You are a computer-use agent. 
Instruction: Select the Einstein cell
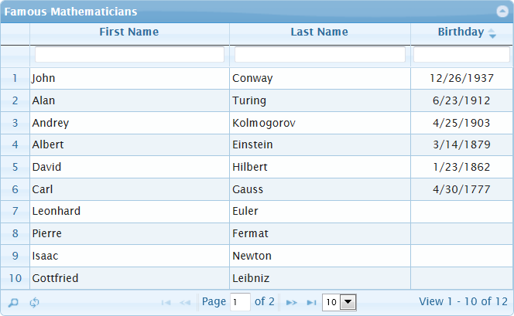click(x=320, y=144)
